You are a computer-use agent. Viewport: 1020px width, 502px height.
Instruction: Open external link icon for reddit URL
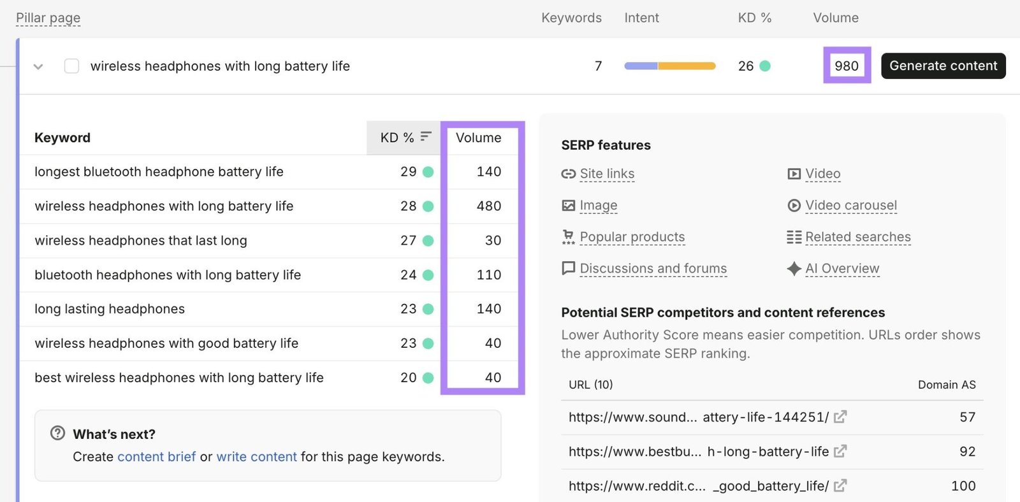pyautogui.click(x=840, y=485)
